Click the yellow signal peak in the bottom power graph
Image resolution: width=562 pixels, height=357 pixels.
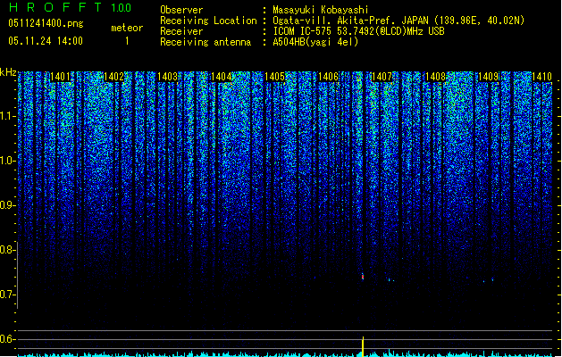click(363, 346)
